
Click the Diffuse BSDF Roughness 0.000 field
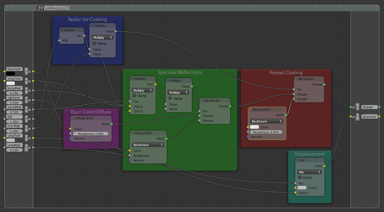[91, 134]
